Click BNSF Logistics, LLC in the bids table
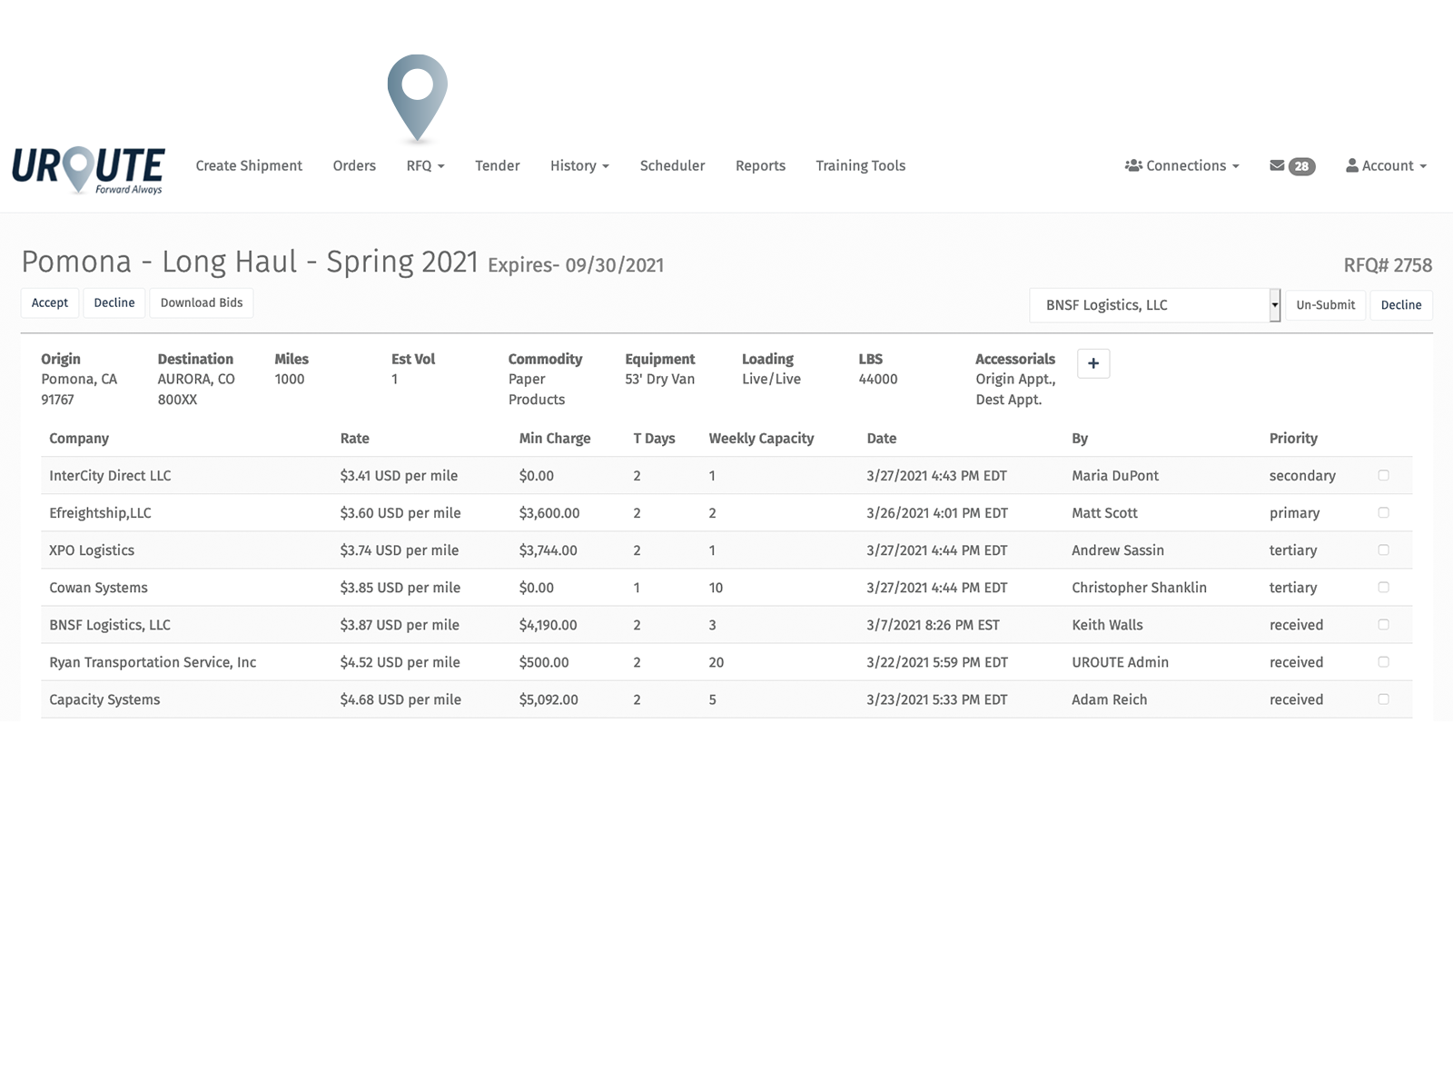Viewport: 1453px width, 1090px height. (x=110, y=624)
